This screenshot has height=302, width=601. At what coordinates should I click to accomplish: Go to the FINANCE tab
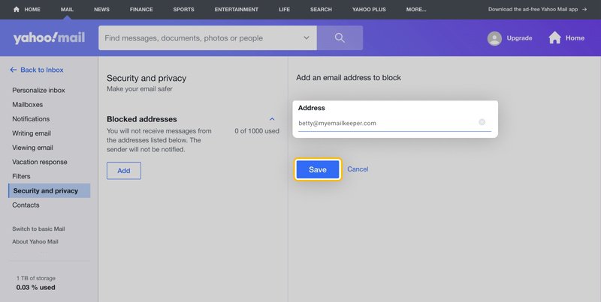[x=141, y=10]
